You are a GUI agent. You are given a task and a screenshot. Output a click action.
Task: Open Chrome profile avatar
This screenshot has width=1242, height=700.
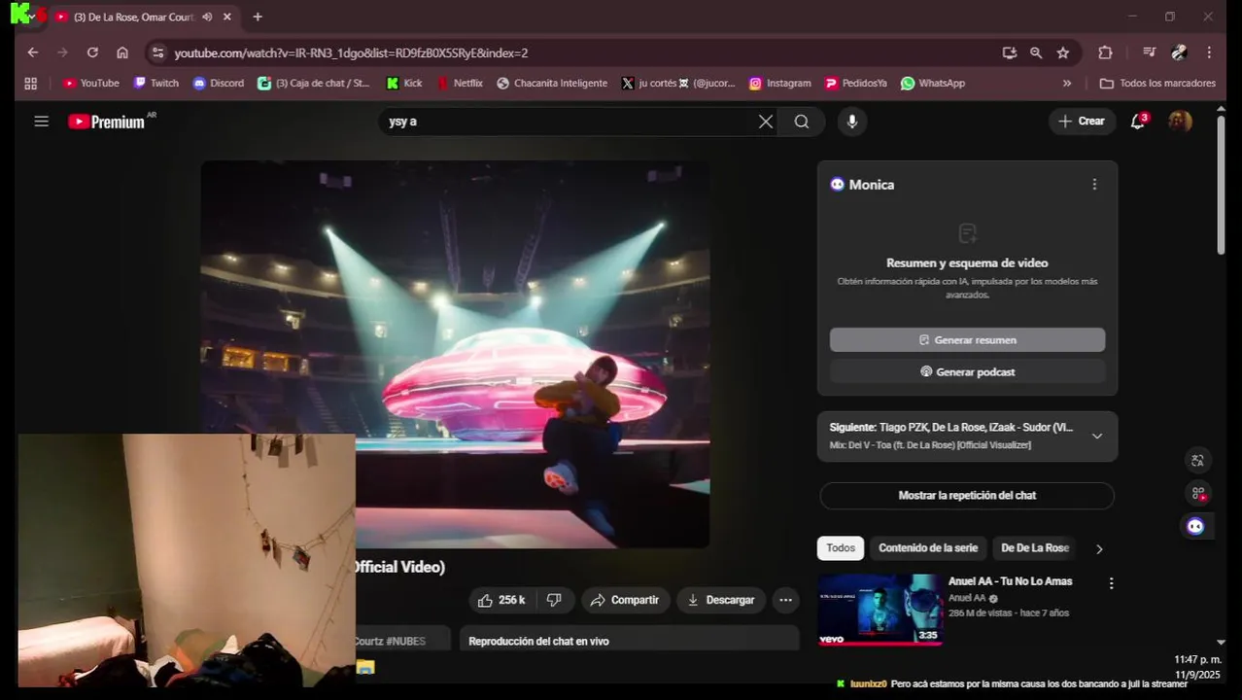1180,52
